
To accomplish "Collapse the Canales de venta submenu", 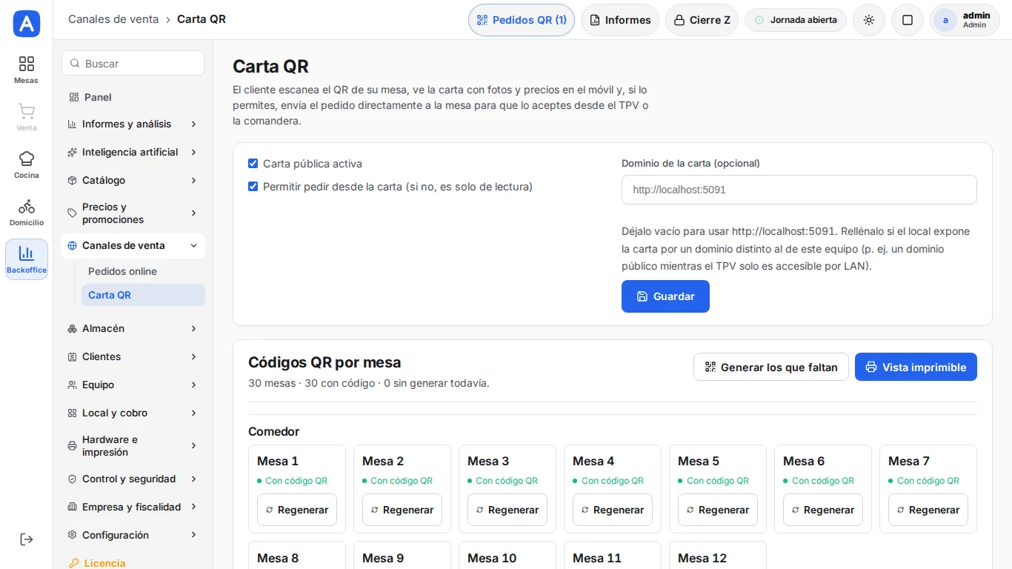I will point(133,245).
